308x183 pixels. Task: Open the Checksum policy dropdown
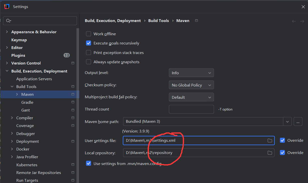pyautogui.click(x=191, y=85)
